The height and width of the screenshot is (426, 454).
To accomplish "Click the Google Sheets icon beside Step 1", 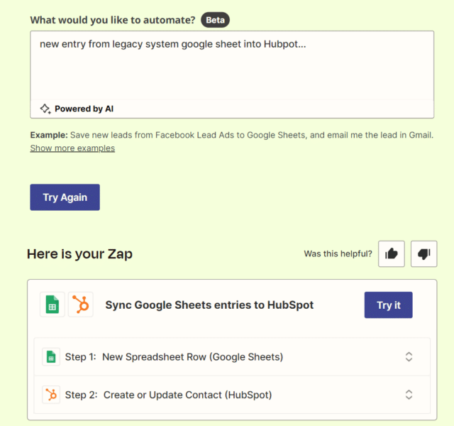I will pos(51,356).
